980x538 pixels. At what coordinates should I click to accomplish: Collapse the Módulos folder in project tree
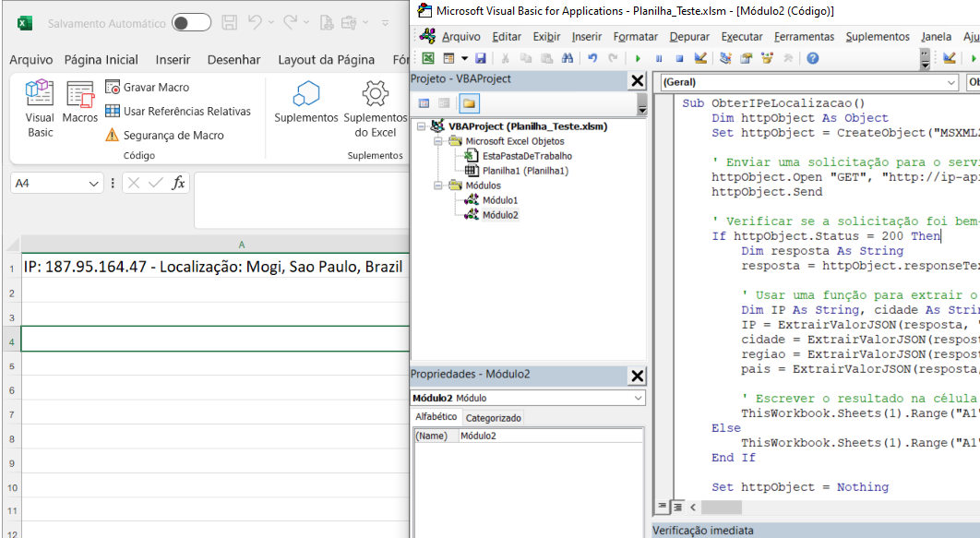[438, 185]
